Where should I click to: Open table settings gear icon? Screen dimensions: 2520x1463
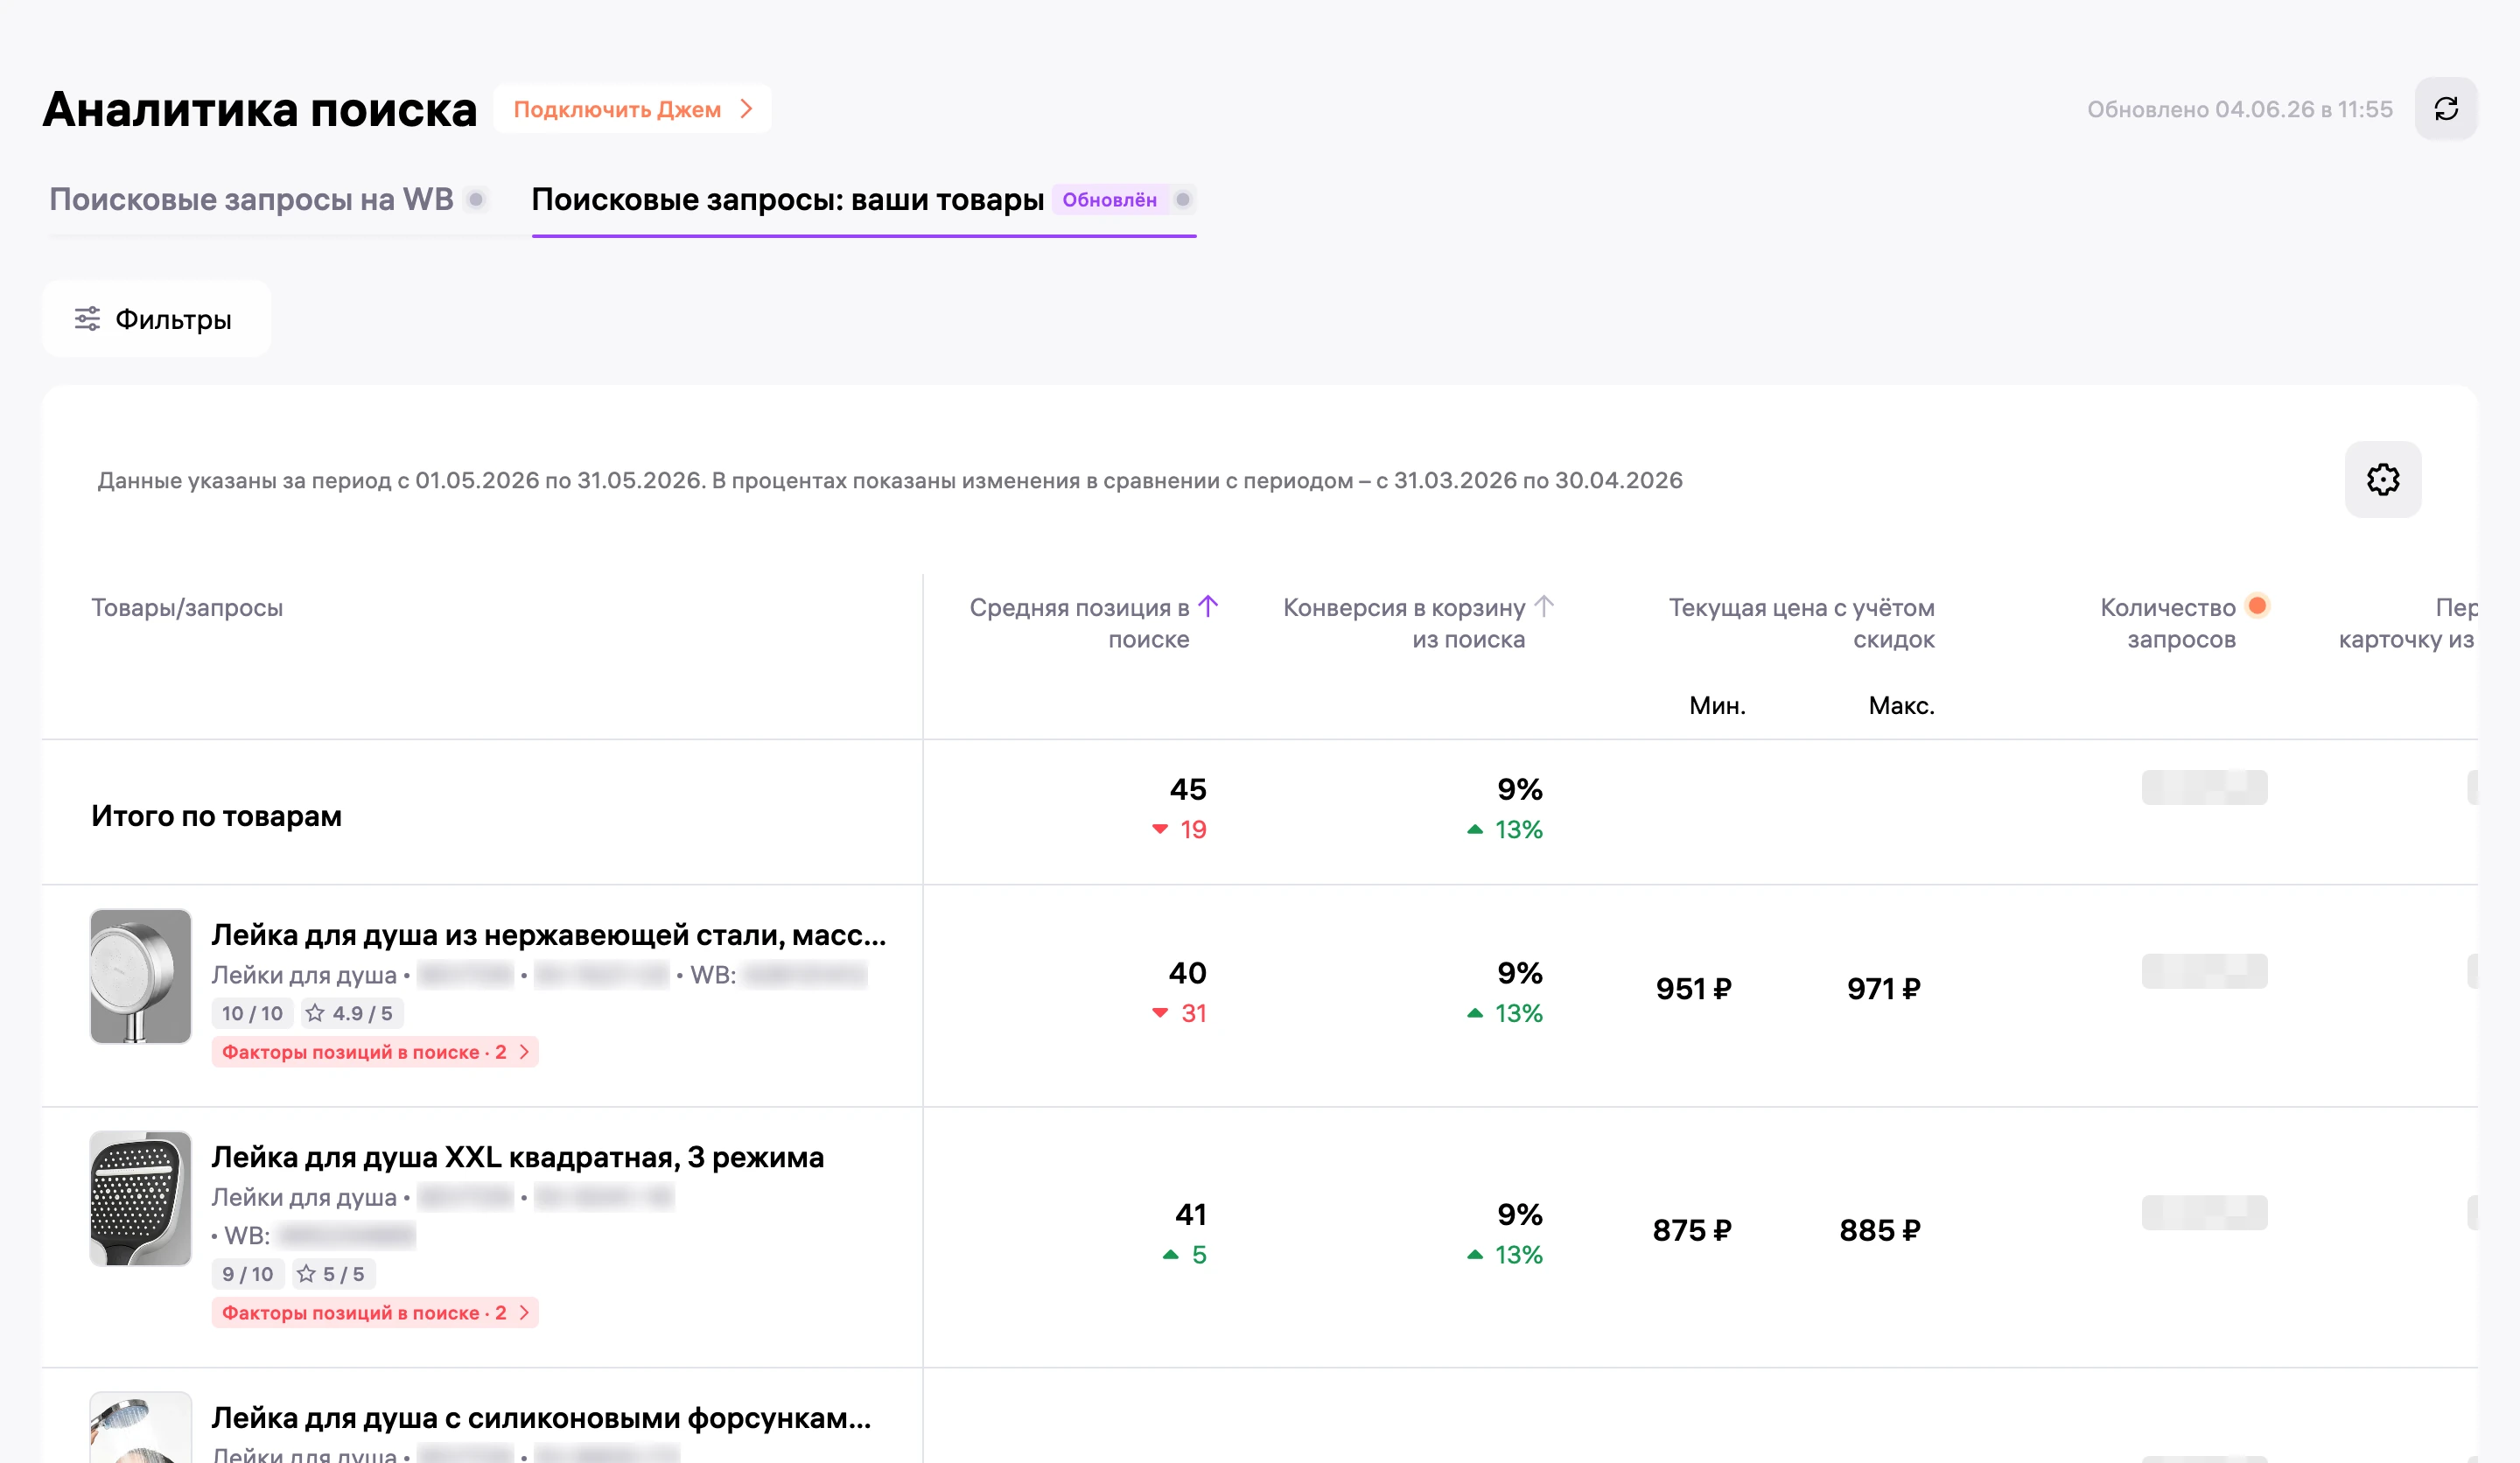click(2382, 480)
